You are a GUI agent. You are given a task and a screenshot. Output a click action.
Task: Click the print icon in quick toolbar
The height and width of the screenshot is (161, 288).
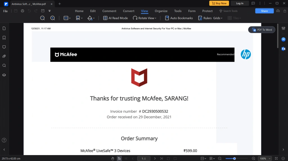pos(22,11)
